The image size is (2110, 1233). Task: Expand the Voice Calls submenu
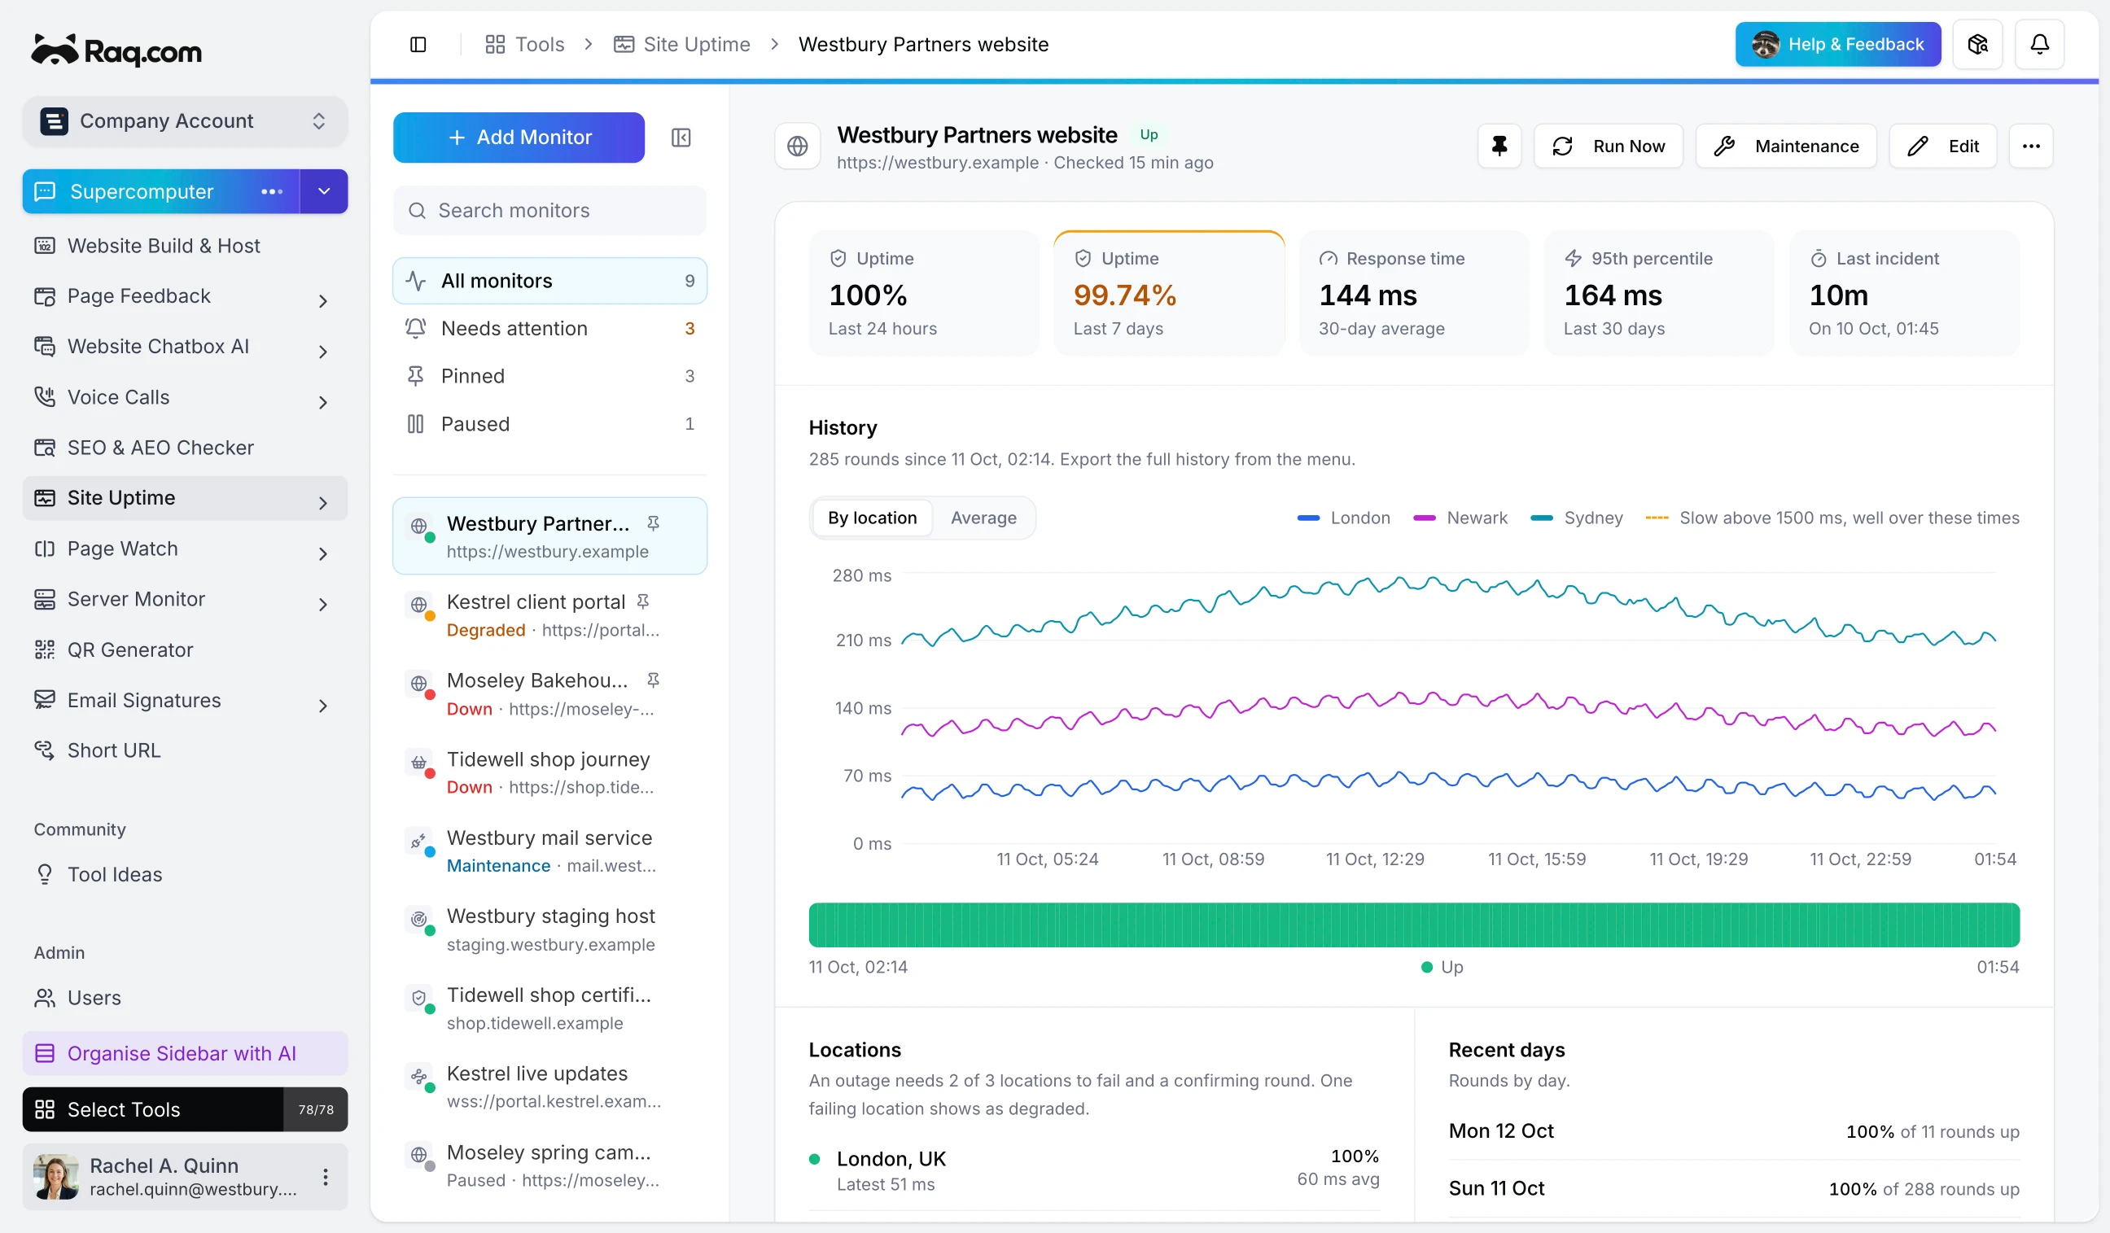click(323, 402)
